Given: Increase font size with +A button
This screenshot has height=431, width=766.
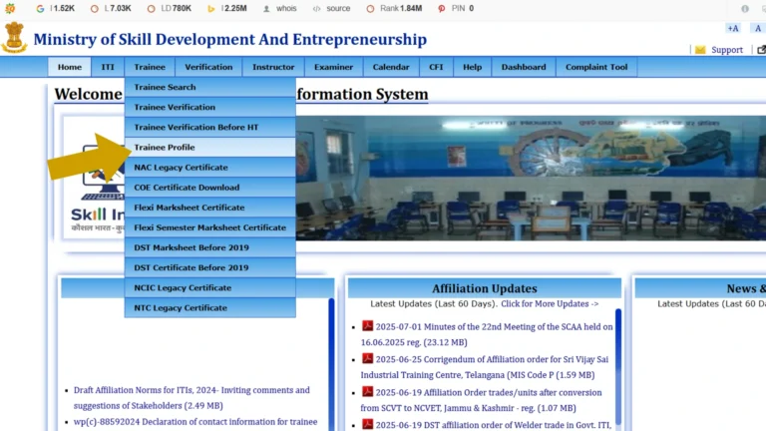Looking at the screenshot, I should click(733, 28).
